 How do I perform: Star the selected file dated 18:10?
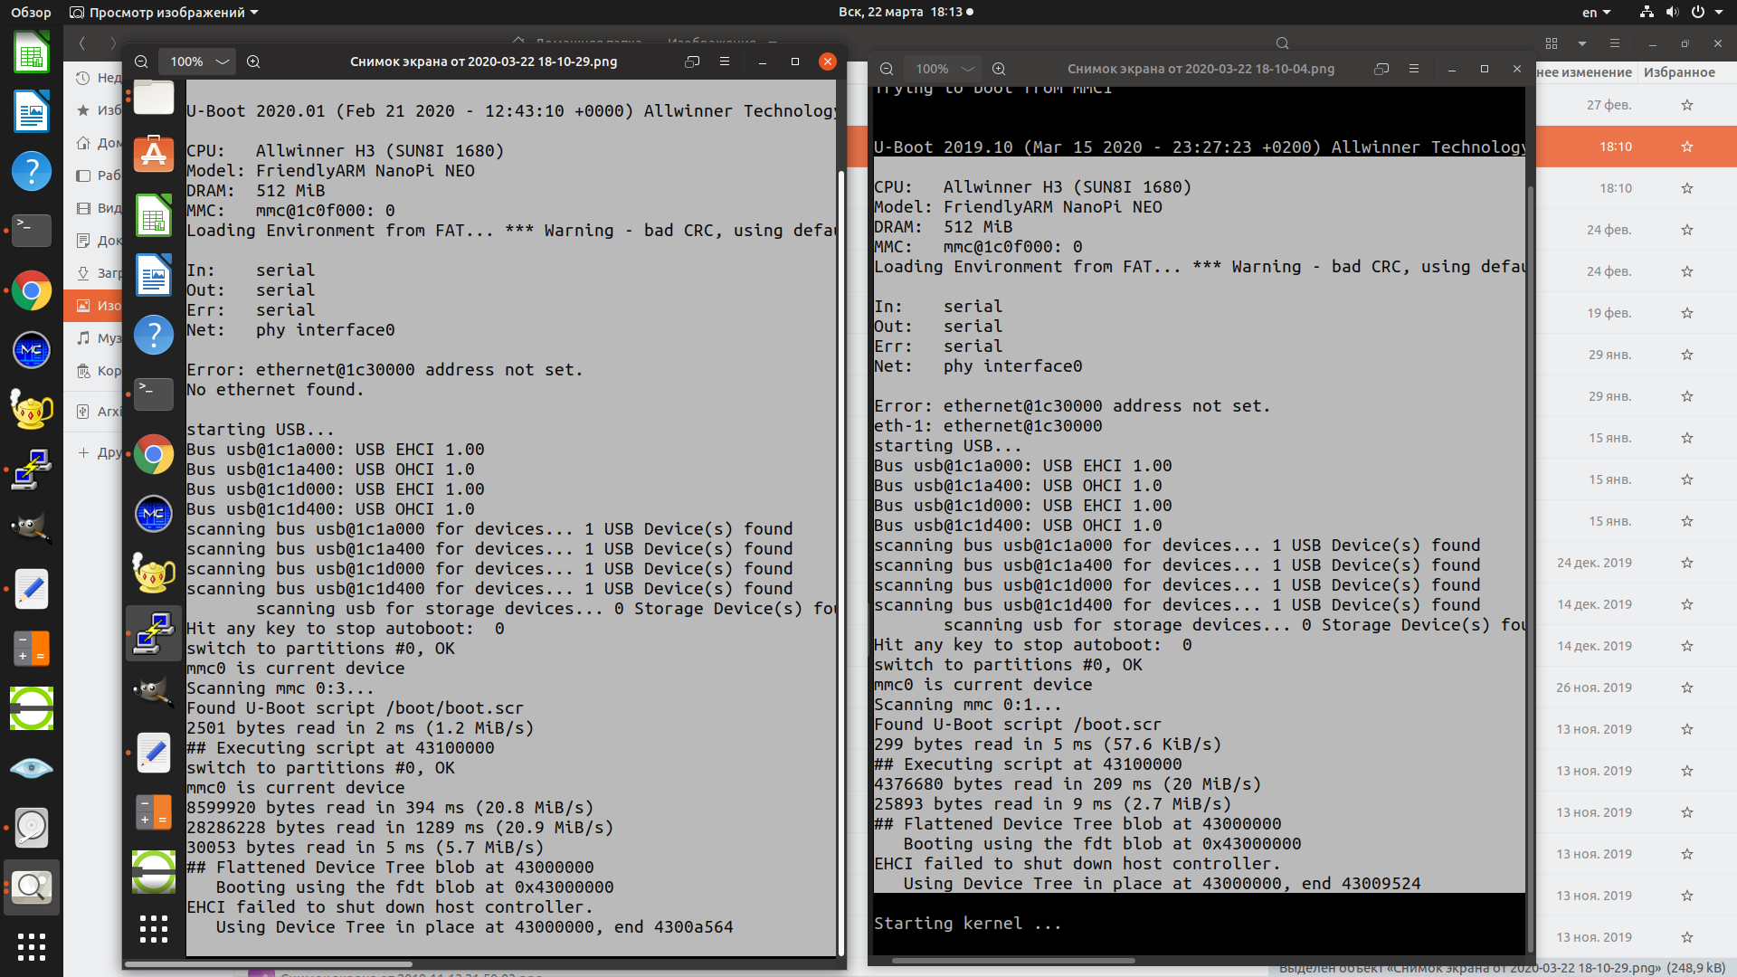tap(1686, 147)
